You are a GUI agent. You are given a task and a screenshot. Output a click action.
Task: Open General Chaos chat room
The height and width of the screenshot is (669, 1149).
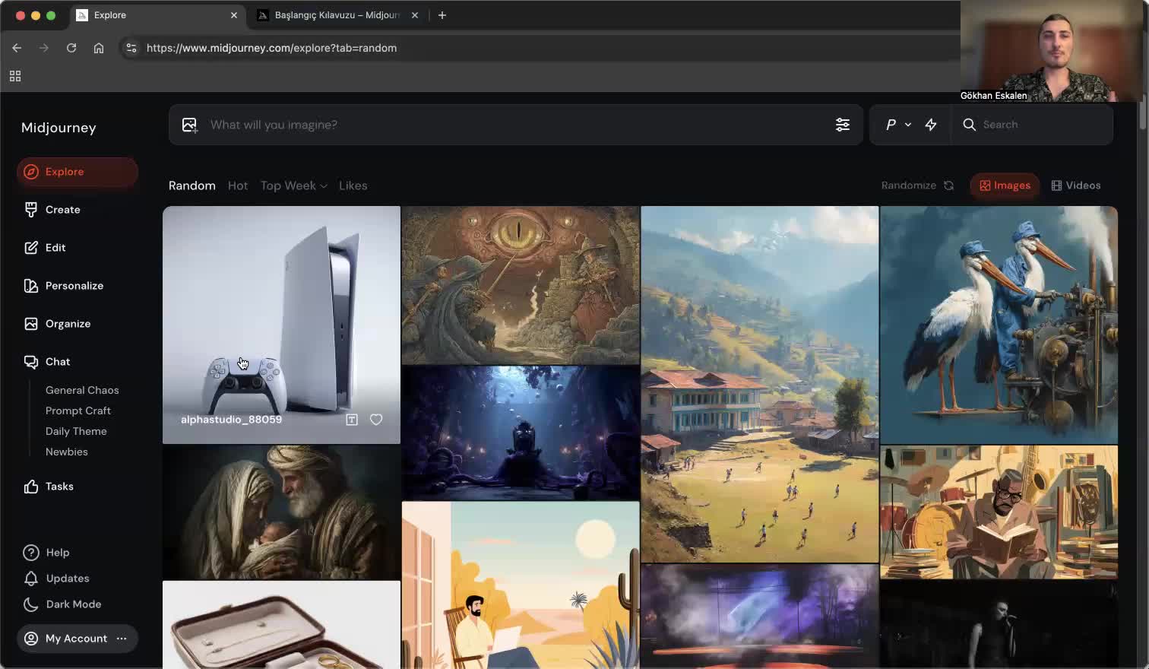82,390
